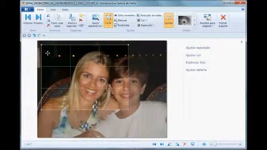The height and width of the screenshot is (150, 267).
Task: Expand the Ajuste automático dropdown arrow
Action: point(102,26)
